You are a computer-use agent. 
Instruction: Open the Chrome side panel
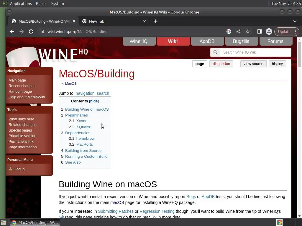(260, 31)
